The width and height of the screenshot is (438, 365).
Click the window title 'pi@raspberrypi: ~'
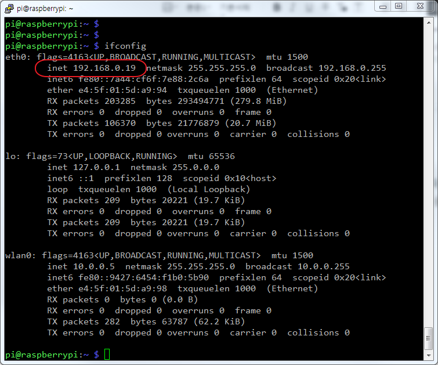click(45, 9)
